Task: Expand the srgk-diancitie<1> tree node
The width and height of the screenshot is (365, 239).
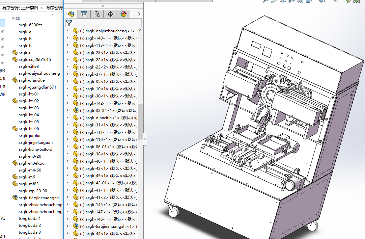Action: click(x=68, y=118)
